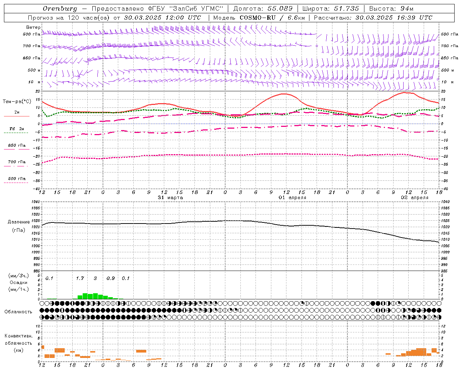460x368 pixels.
Task: Click the "Orenburg" station title
Action: (60, 9)
